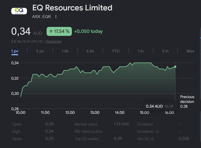Select the 1 pv time range tab
This screenshot has width=201, height=148.
tap(15, 51)
